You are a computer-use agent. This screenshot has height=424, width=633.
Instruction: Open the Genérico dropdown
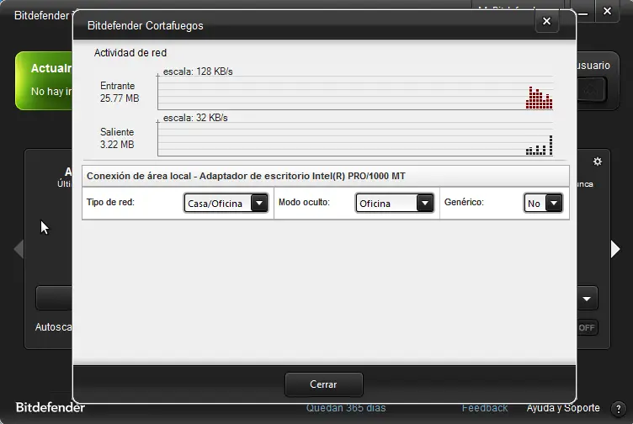click(543, 203)
